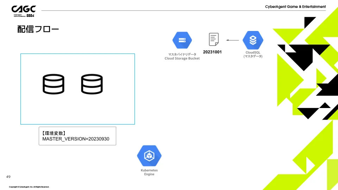This screenshot has height=190, width=338.
Task: Select the right database cylinder icon
Action: tap(92, 84)
